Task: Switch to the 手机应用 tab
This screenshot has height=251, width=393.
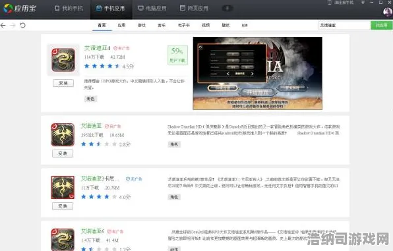Action: tap(110, 9)
